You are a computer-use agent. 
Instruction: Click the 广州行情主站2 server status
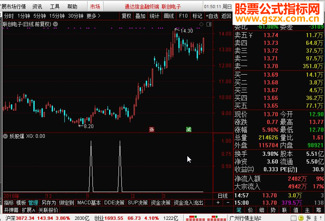(246, 218)
